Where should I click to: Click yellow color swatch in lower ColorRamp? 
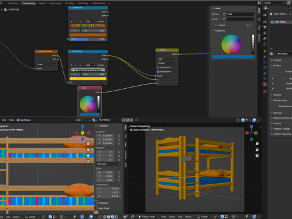pos(88,78)
